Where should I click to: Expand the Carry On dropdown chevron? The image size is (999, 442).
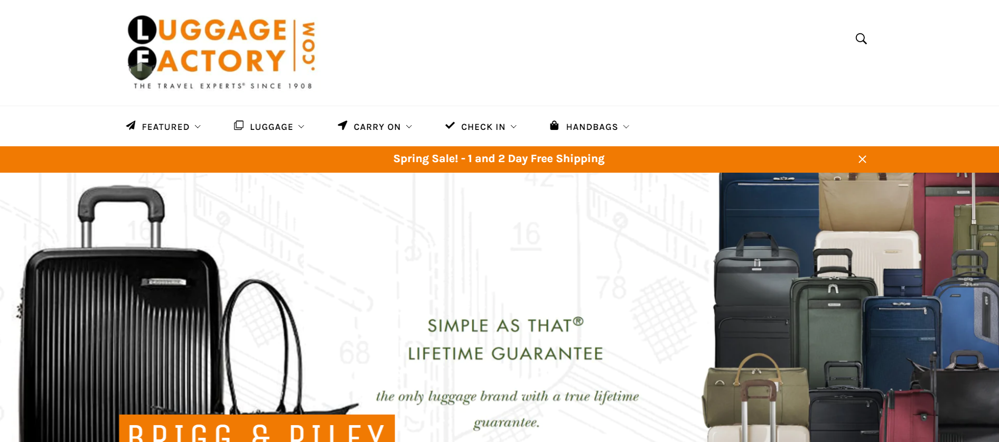click(x=409, y=127)
